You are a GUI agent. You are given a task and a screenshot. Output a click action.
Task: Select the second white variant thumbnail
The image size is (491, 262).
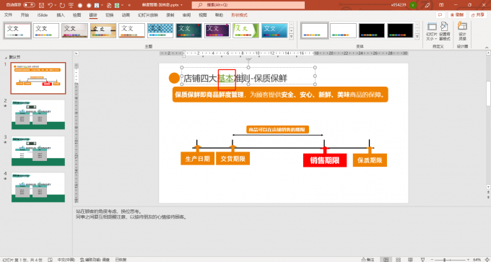[x=343, y=31]
